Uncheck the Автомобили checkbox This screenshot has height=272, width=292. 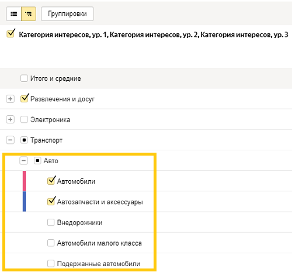pyautogui.click(x=51, y=181)
